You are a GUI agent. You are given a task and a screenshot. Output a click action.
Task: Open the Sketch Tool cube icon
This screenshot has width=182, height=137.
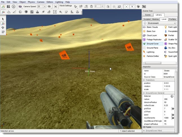coord(26,12)
